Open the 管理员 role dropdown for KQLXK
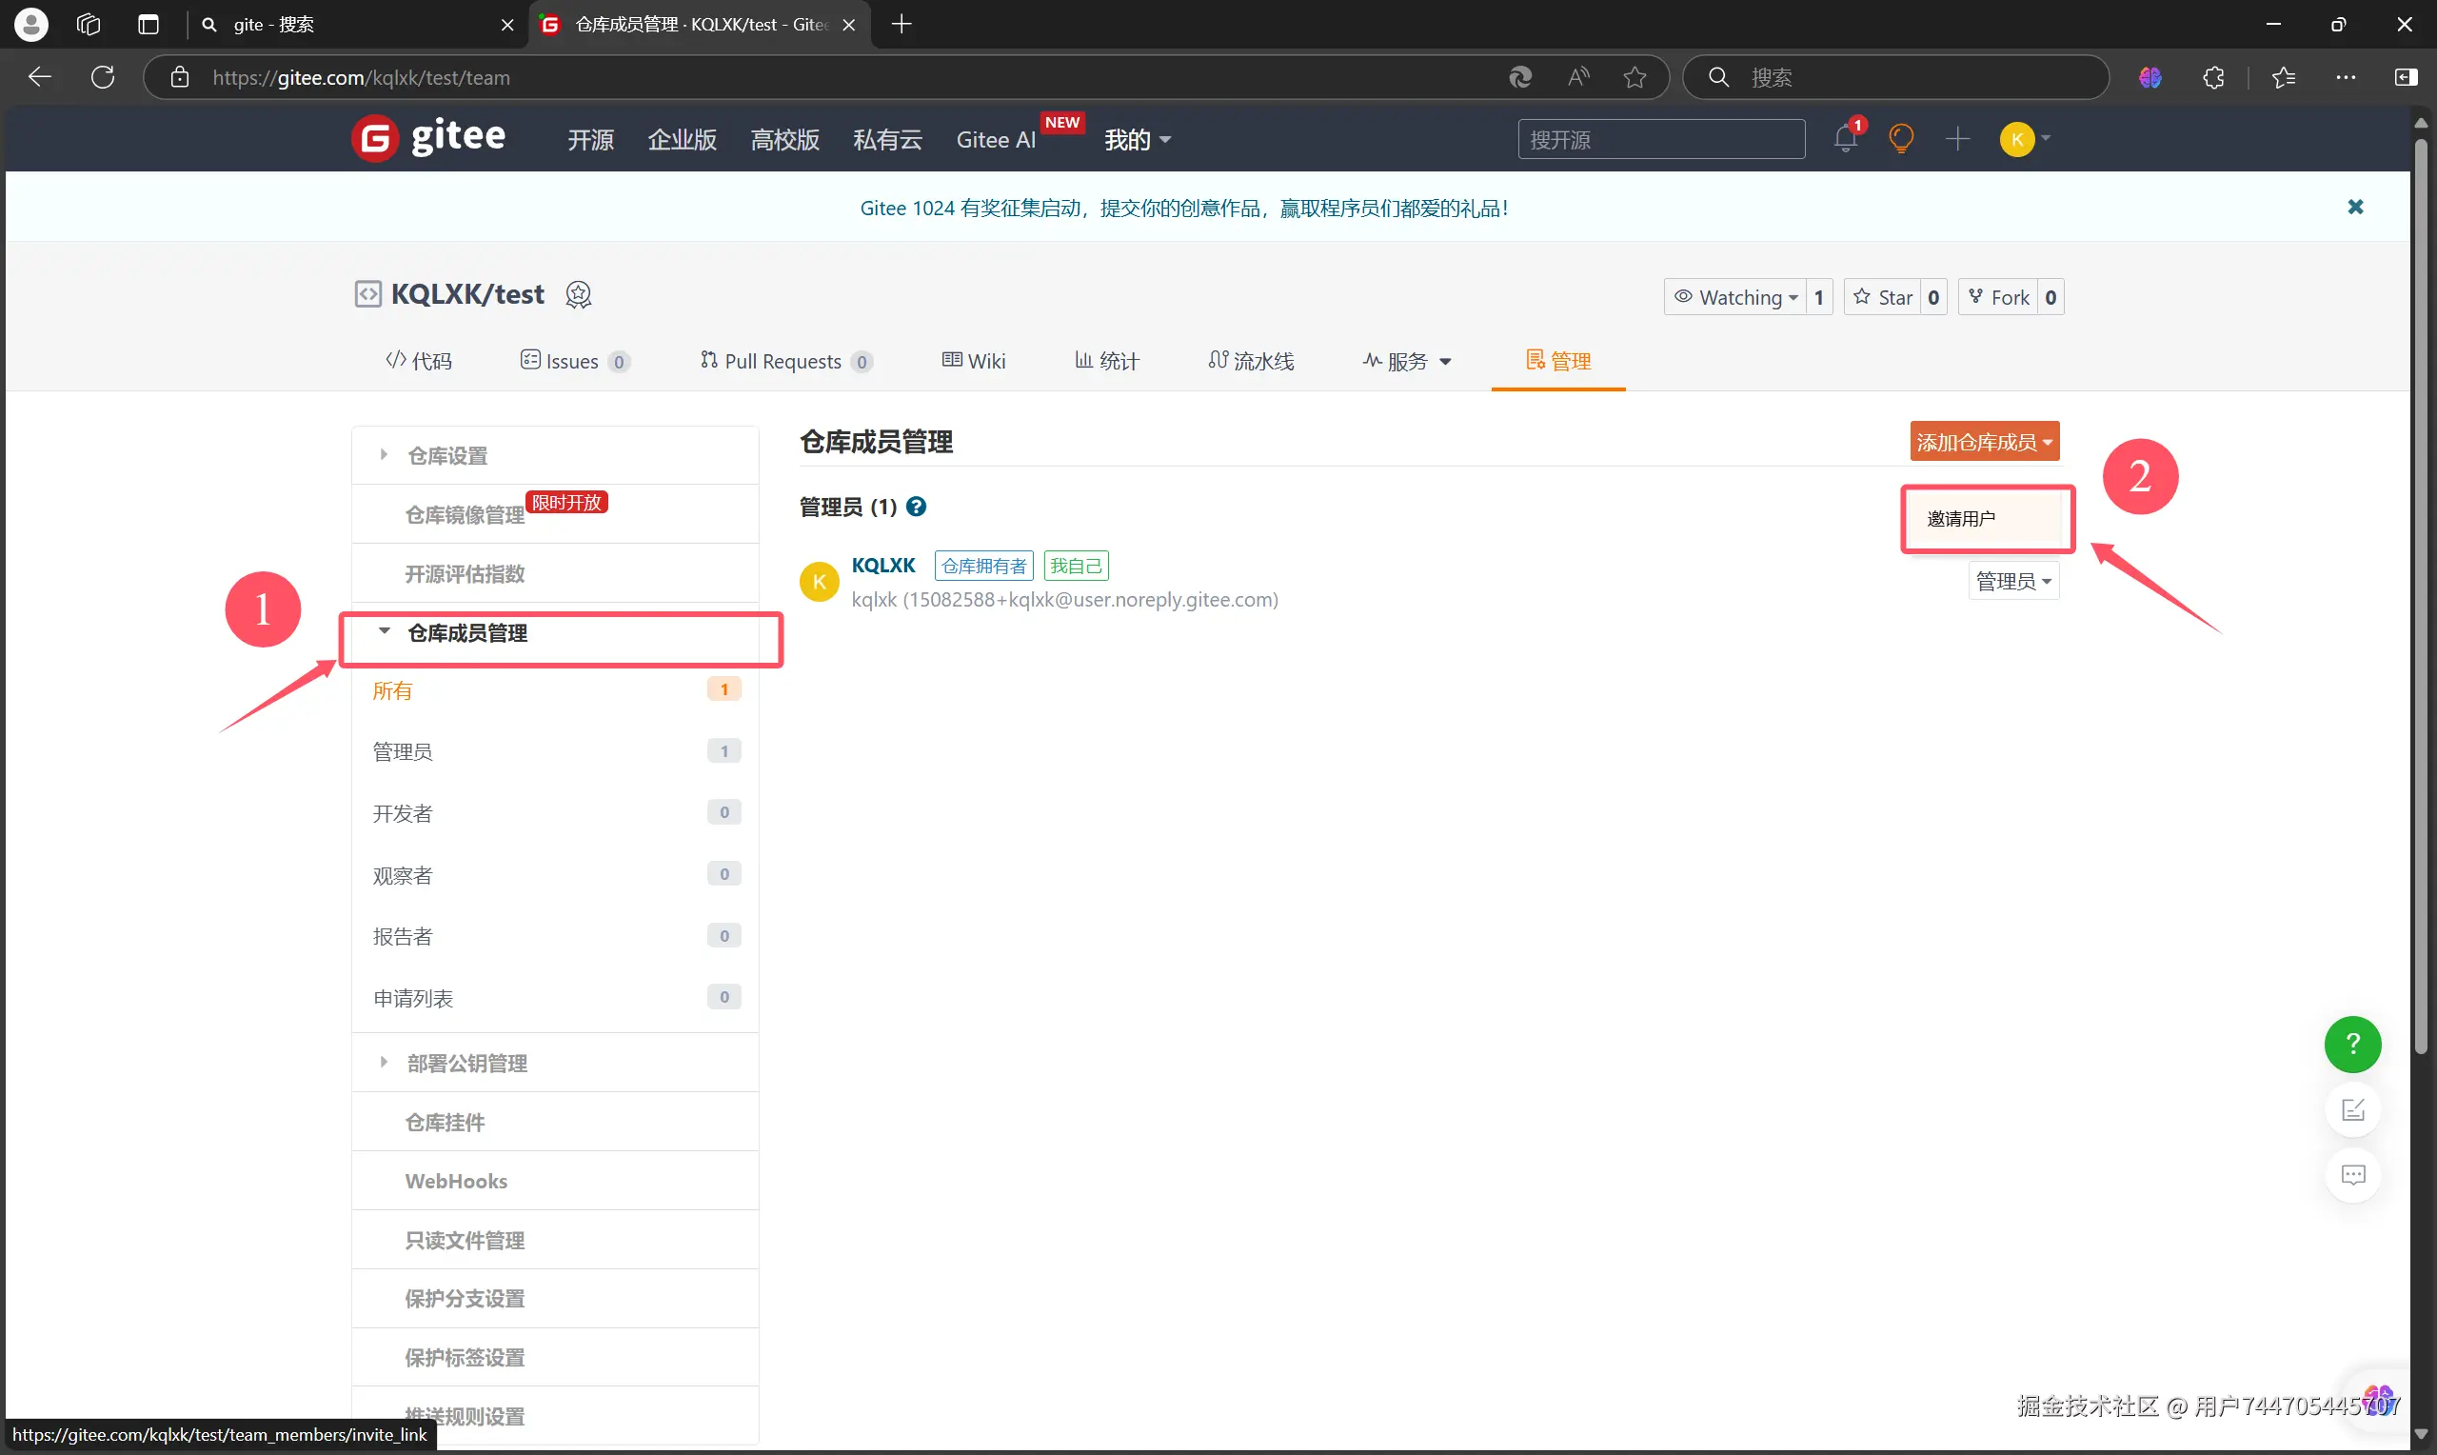Image resolution: width=2437 pixels, height=1455 pixels. click(x=2012, y=582)
